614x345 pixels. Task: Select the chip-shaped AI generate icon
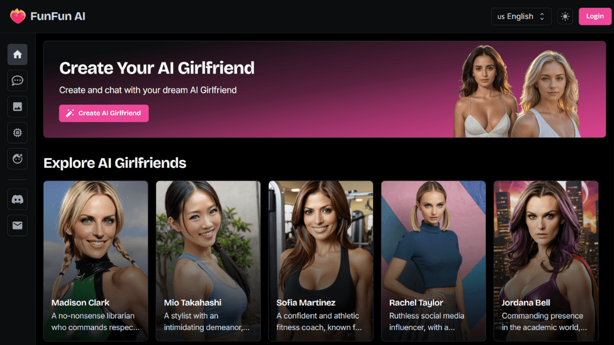point(17,133)
